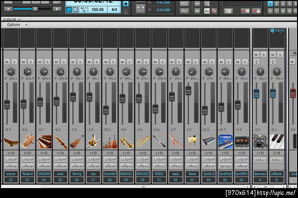Open the AS4LLV output selector on bus B

pos(277,160)
